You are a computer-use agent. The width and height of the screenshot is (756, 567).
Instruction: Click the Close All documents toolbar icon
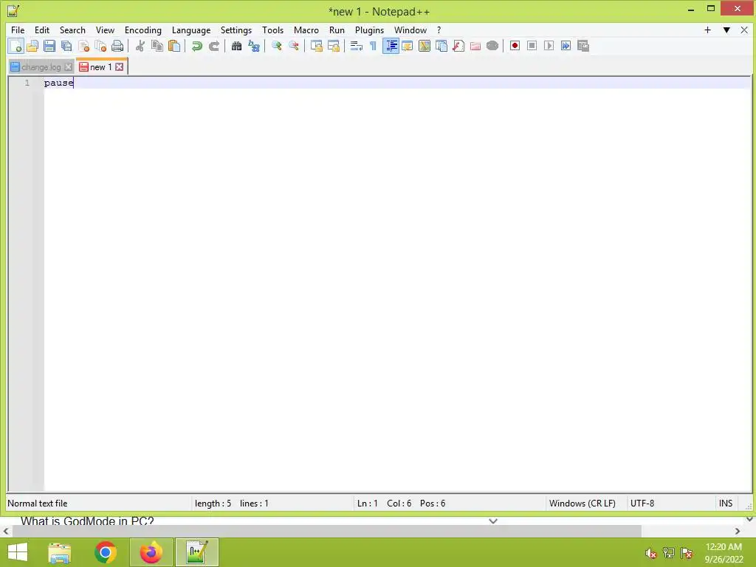[100, 46]
